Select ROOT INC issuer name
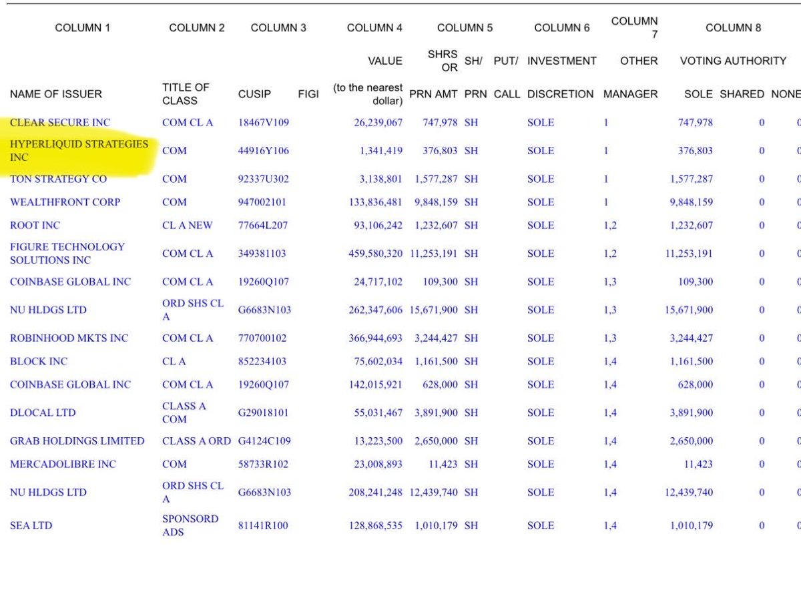 (35, 226)
